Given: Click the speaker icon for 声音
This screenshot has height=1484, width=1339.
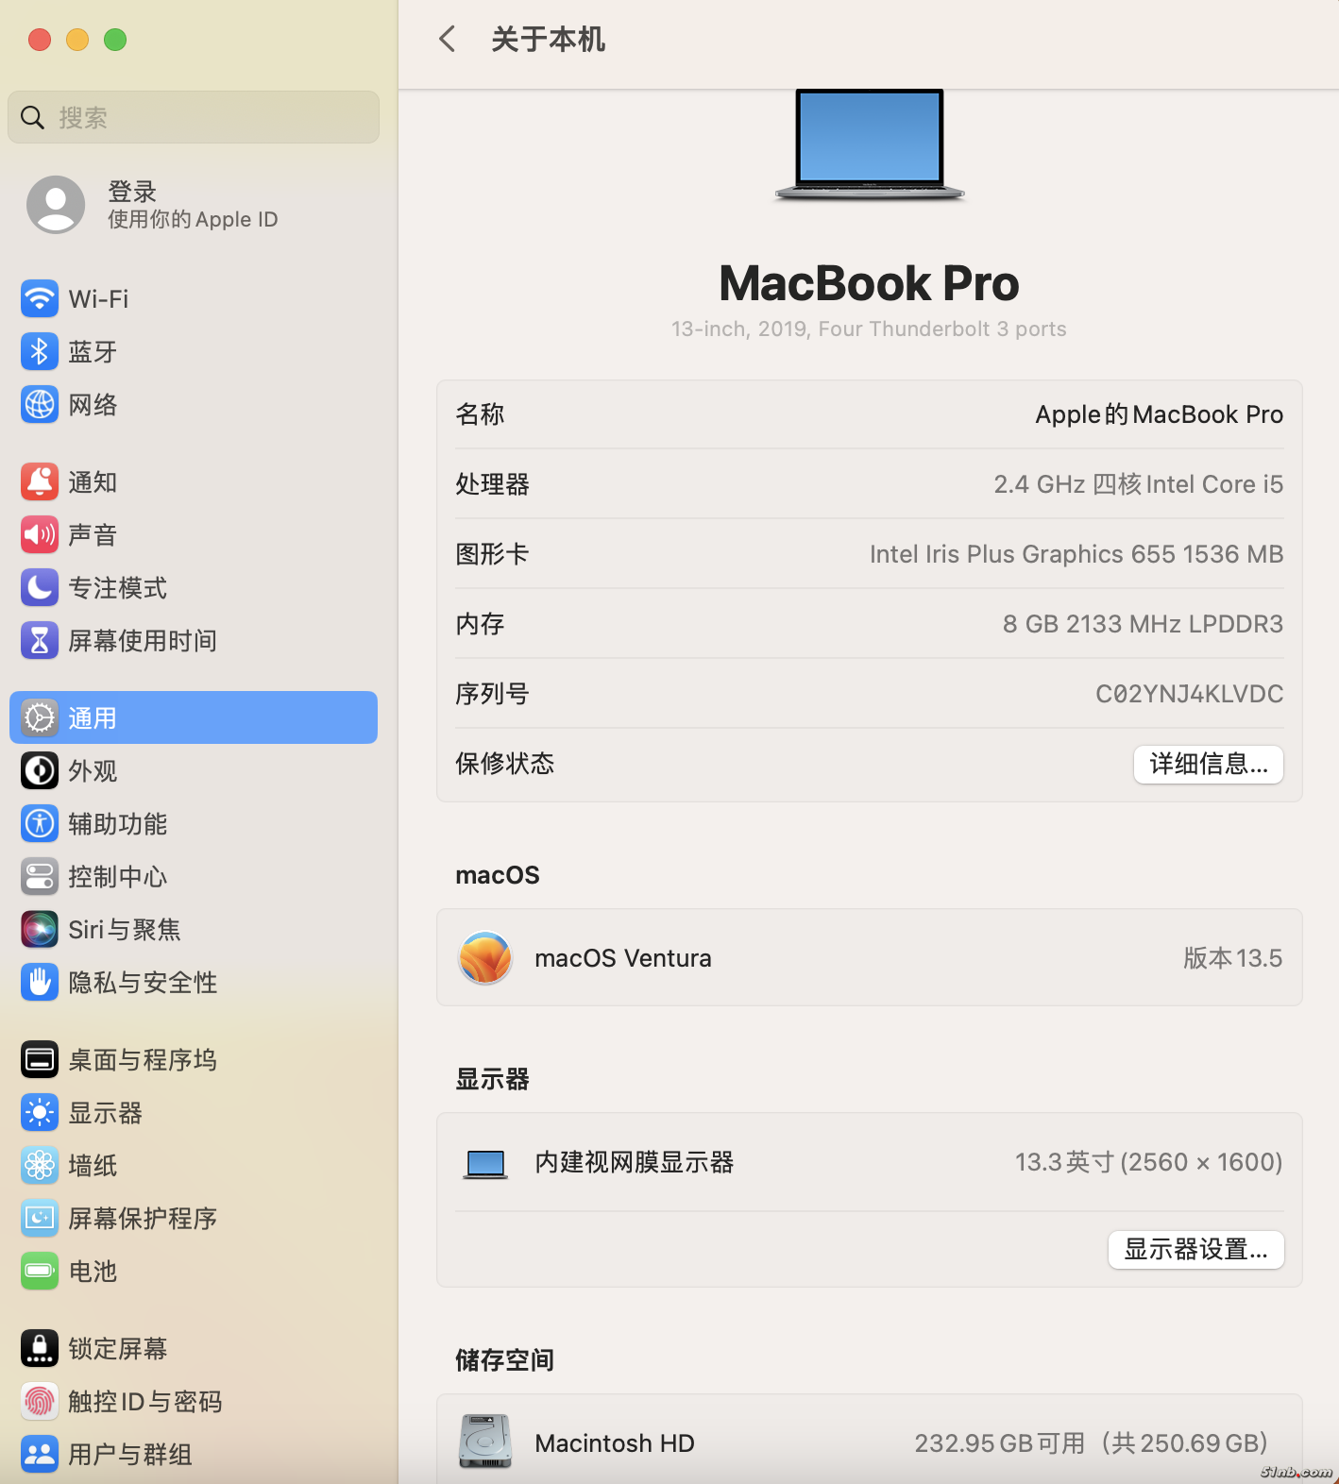Looking at the screenshot, I should (40, 534).
